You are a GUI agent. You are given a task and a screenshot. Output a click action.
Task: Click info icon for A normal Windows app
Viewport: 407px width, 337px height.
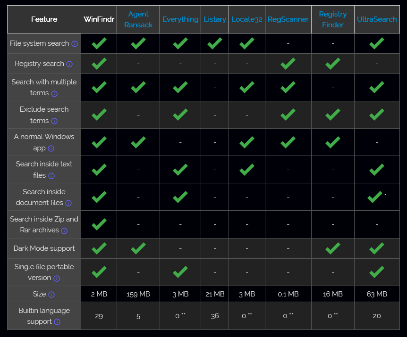[x=51, y=148]
